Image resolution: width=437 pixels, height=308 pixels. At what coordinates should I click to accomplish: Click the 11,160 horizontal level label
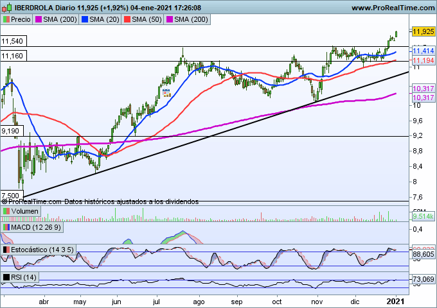[12, 56]
